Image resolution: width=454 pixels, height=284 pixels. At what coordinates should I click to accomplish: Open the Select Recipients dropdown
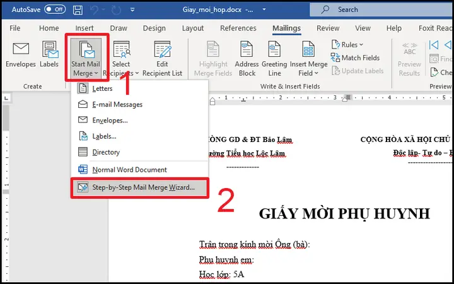[x=121, y=58]
